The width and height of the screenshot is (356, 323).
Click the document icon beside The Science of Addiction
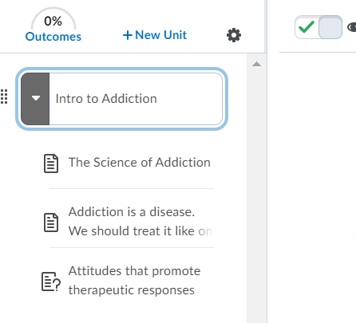click(x=51, y=163)
